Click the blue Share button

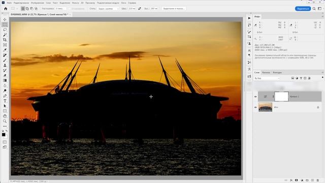click(303, 9)
